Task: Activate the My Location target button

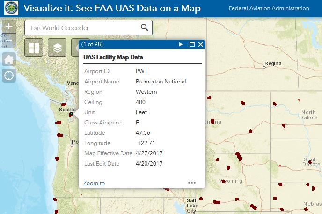Action: click(x=9, y=75)
